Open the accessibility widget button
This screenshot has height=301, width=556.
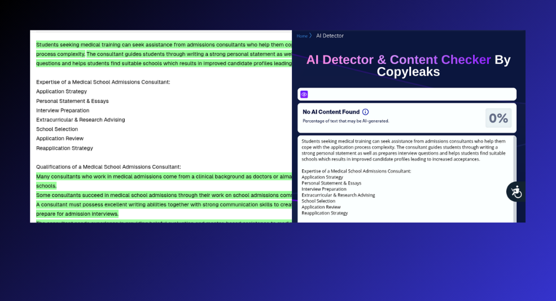pyautogui.click(x=515, y=191)
